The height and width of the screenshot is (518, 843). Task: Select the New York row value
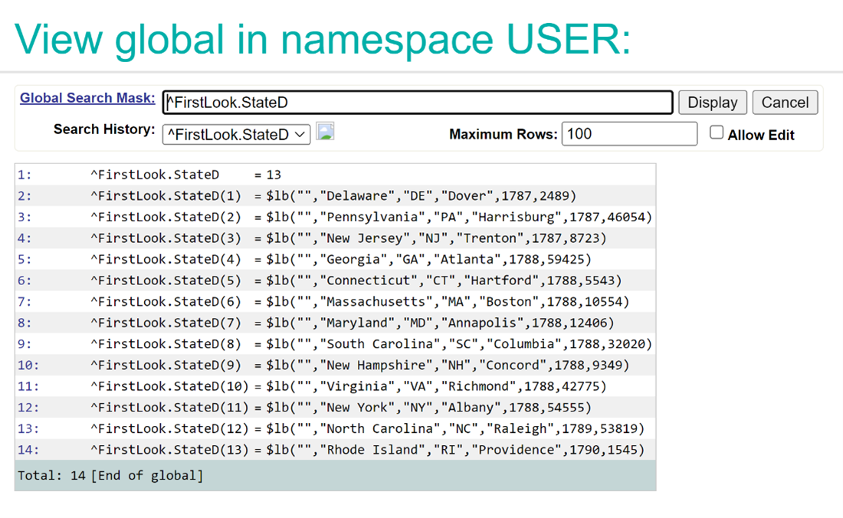(428, 408)
